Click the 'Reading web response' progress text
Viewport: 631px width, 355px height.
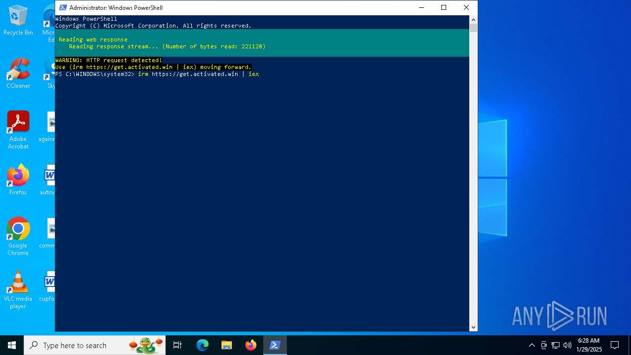93,39
